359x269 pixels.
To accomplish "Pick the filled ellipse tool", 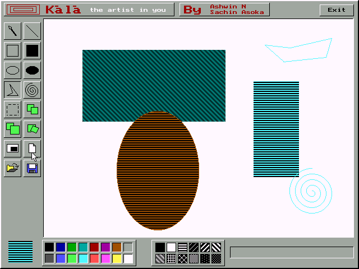I will point(32,71).
